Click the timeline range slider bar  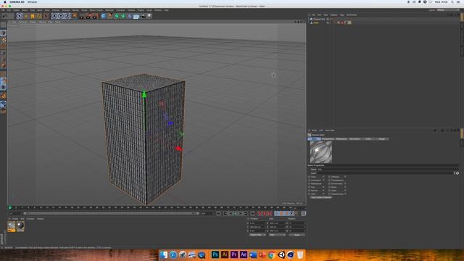point(111,213)
